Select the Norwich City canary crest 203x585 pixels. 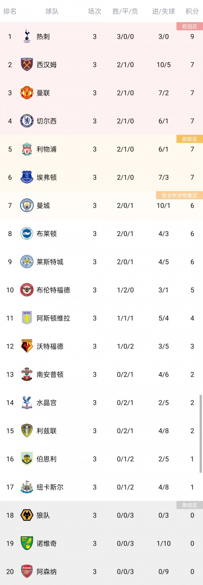coord(27,543)
